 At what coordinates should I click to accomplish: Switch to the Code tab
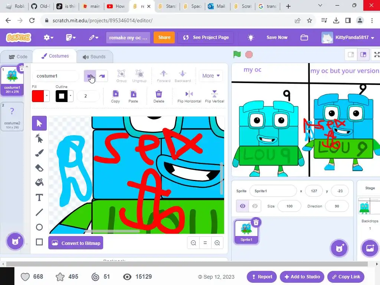point(18,57)
